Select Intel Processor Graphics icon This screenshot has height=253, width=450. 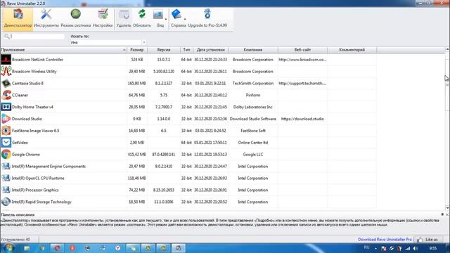[x=6, y=190]
